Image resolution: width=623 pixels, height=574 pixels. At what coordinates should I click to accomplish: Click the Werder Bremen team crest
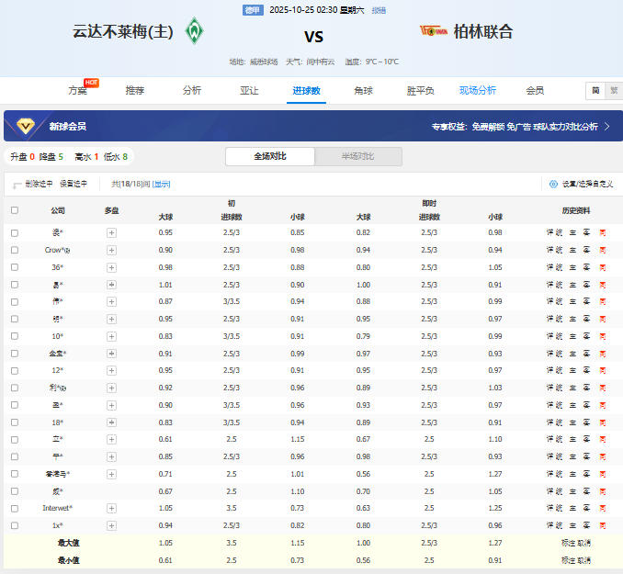pyautogui.click(x=194, y=32)
